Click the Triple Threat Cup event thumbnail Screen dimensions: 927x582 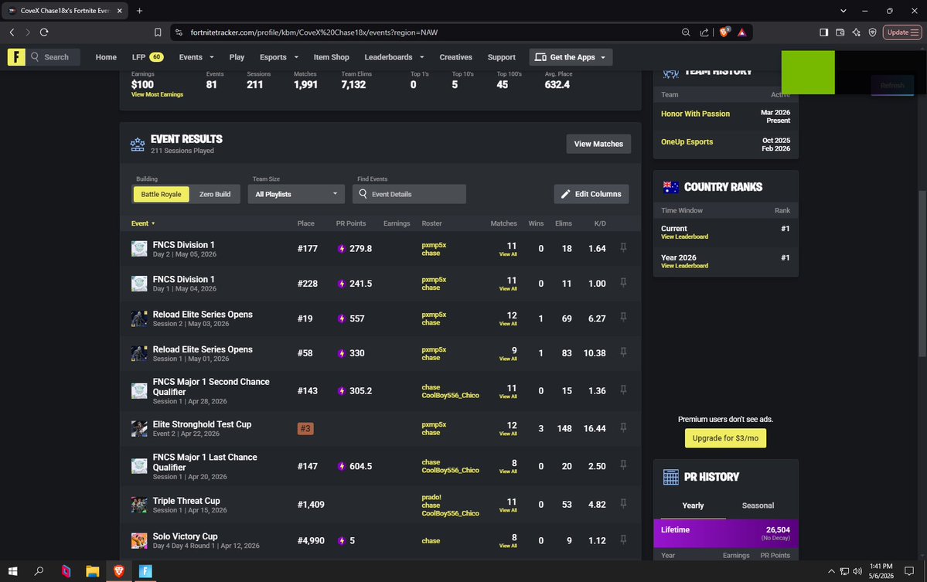coord(139,505)
